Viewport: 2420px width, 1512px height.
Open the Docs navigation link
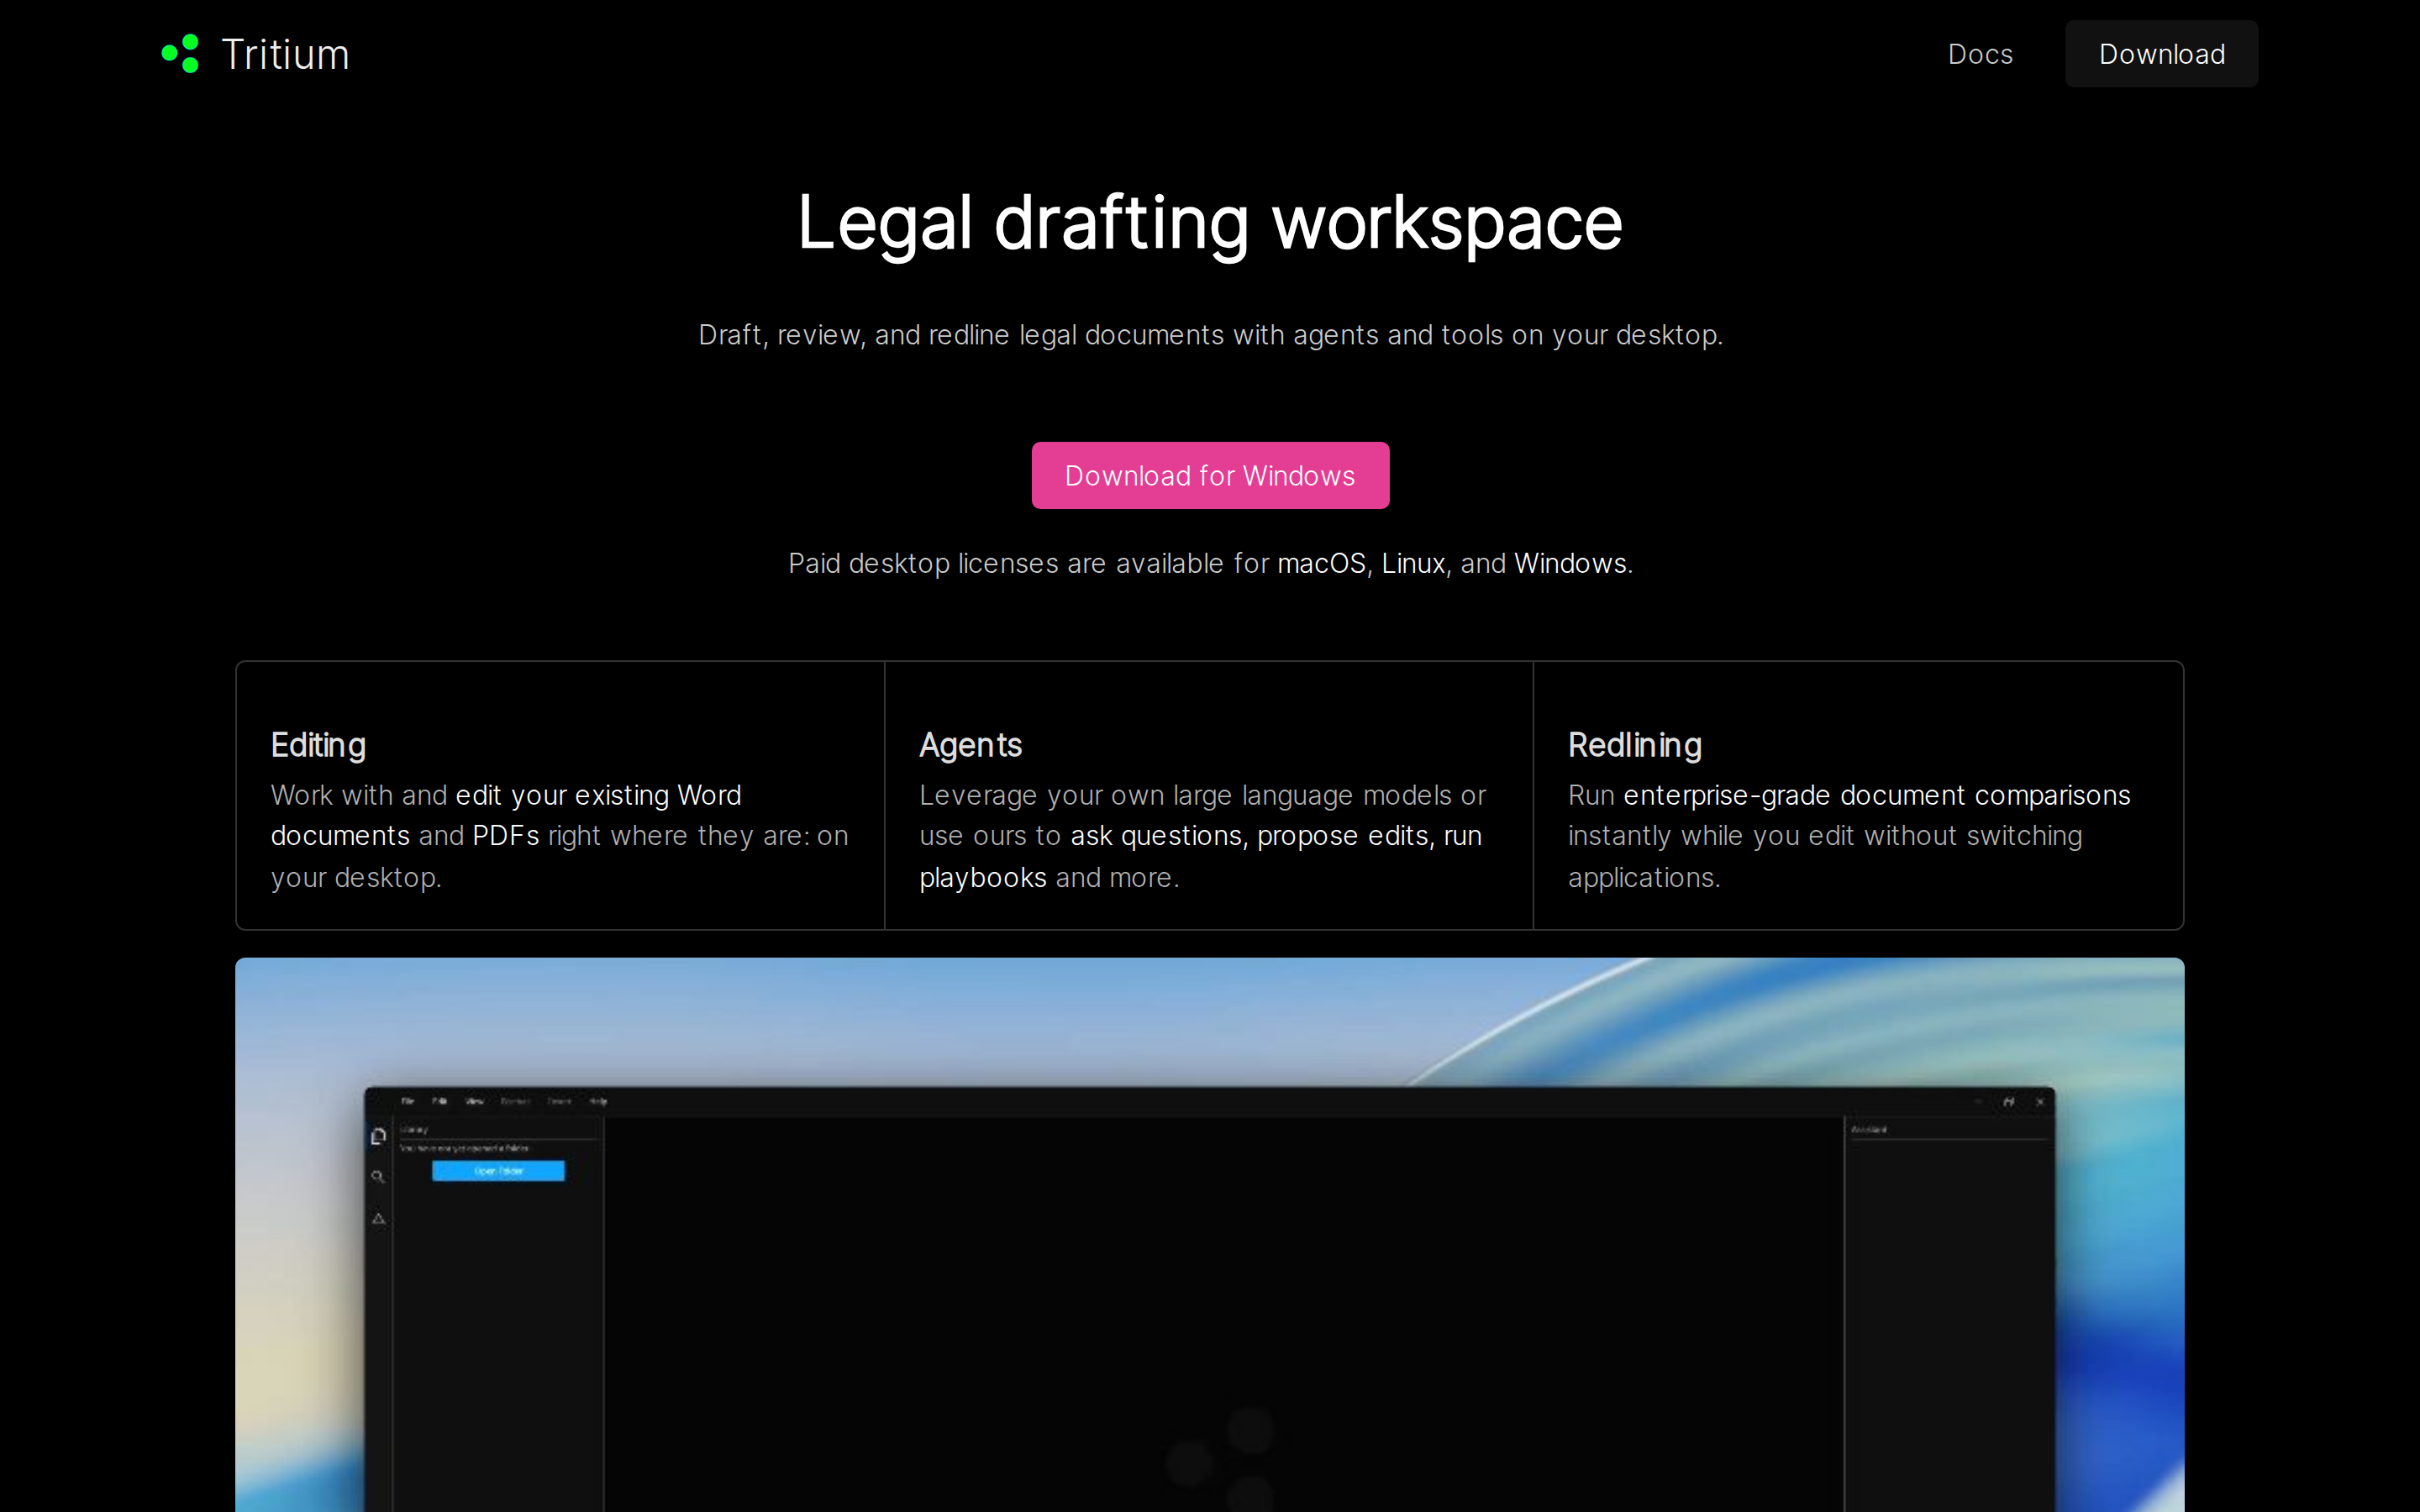pyautogui.click(x=1980, y=54)
